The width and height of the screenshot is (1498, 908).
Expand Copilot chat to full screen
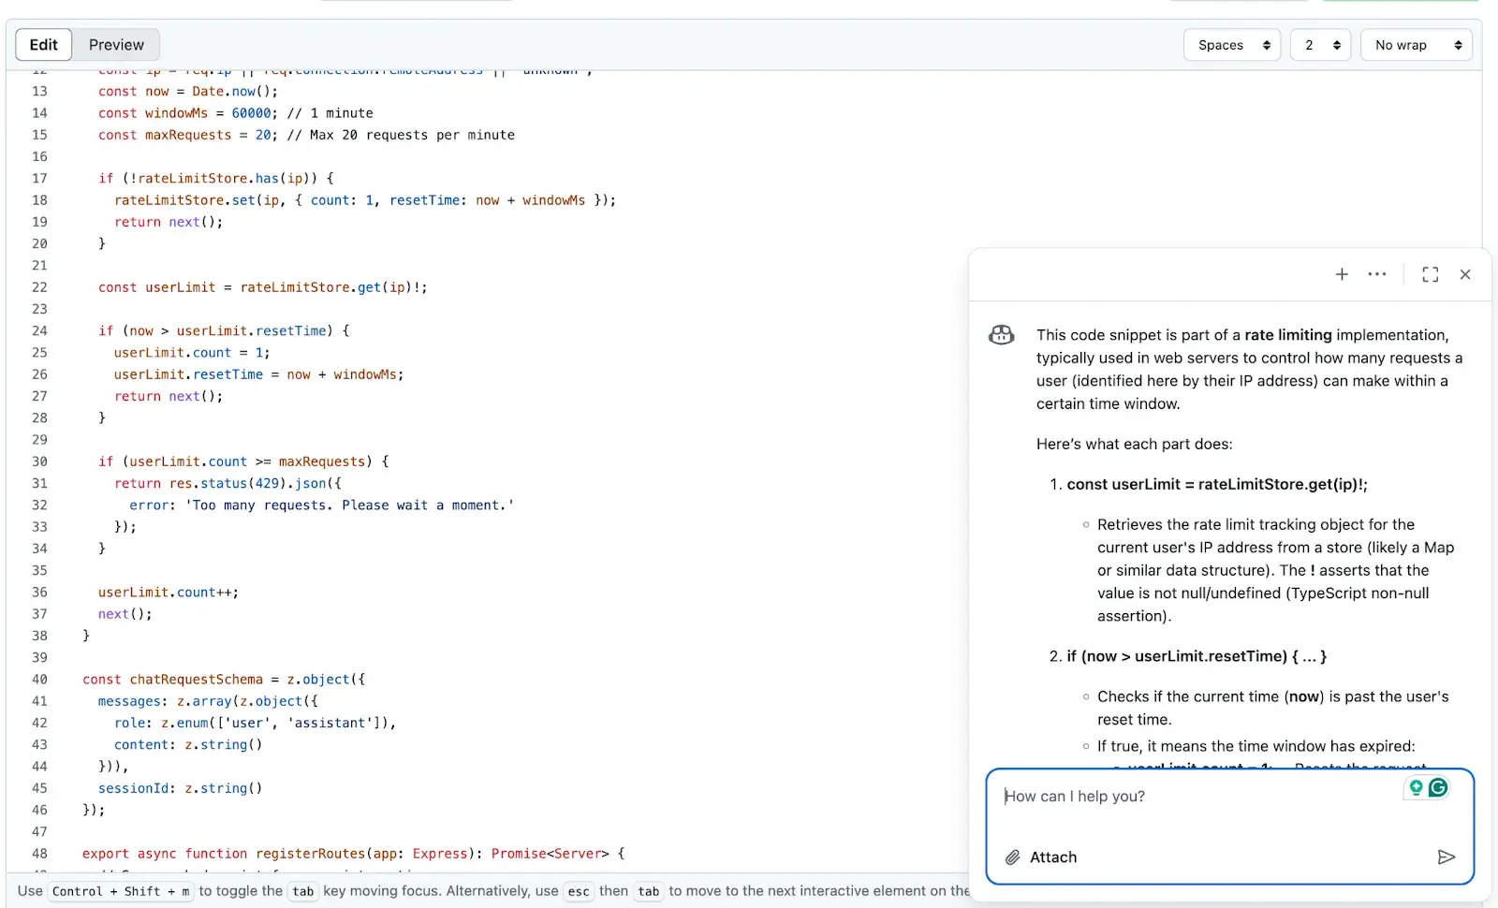tap(1430, 274)
